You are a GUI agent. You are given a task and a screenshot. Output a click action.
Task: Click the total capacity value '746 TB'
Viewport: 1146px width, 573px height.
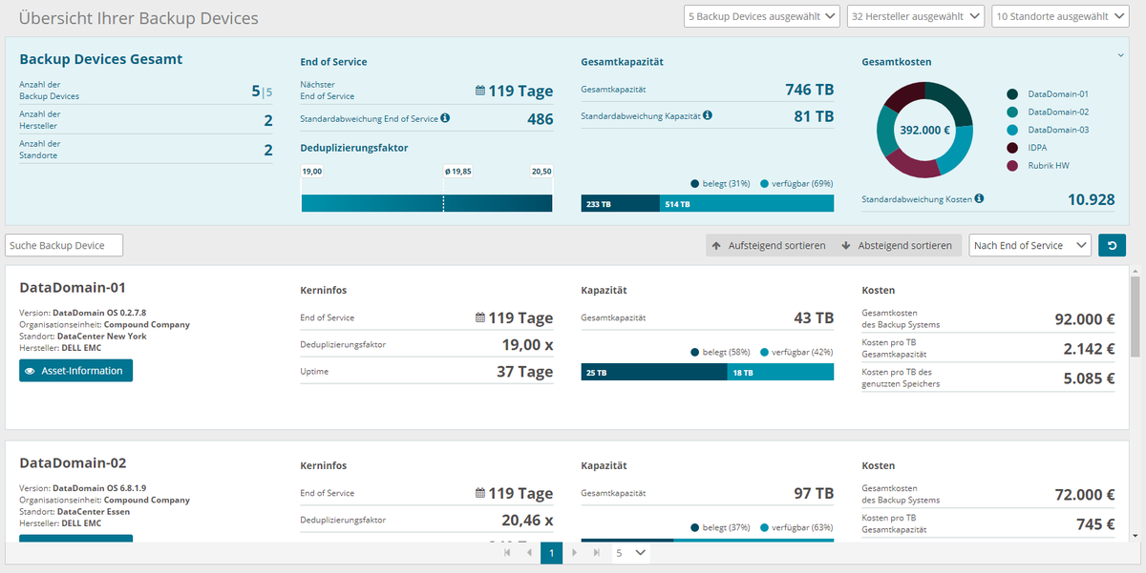pyautogui.click(x=809, y=90)
